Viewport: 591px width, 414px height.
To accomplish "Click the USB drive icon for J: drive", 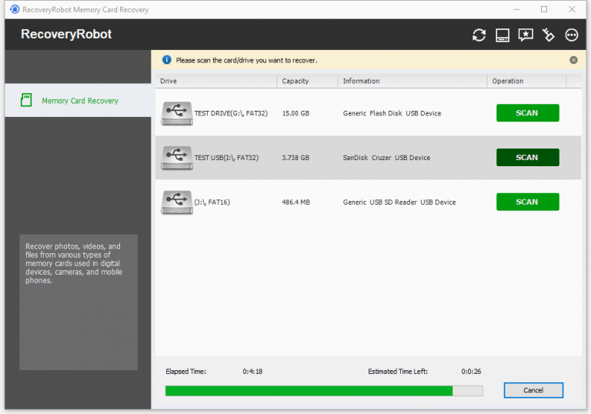I will coord(177,202).
